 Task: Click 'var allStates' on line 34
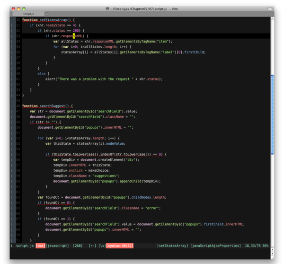tap(66, 41)
